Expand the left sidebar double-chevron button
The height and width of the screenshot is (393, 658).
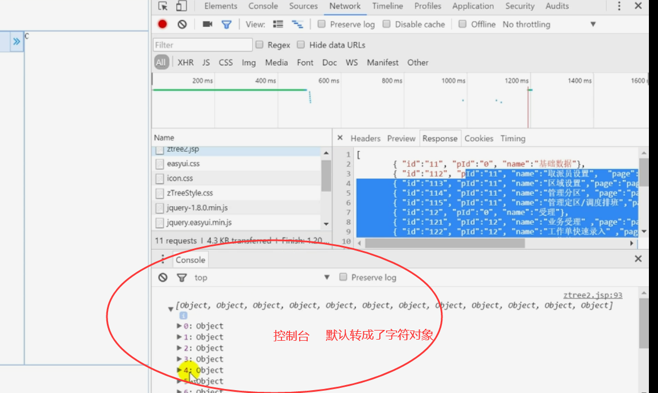pos(16,42)
